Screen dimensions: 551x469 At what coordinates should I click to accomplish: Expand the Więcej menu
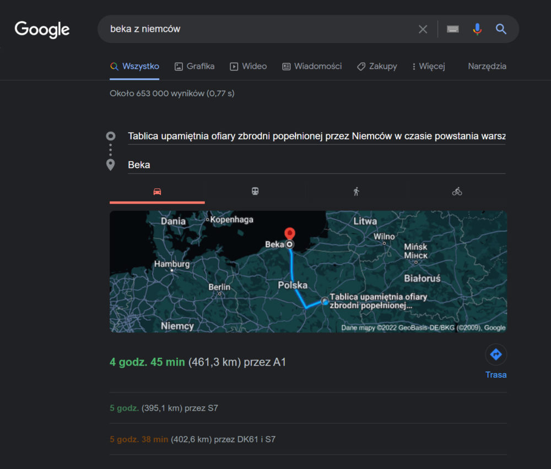click(428, 67)
